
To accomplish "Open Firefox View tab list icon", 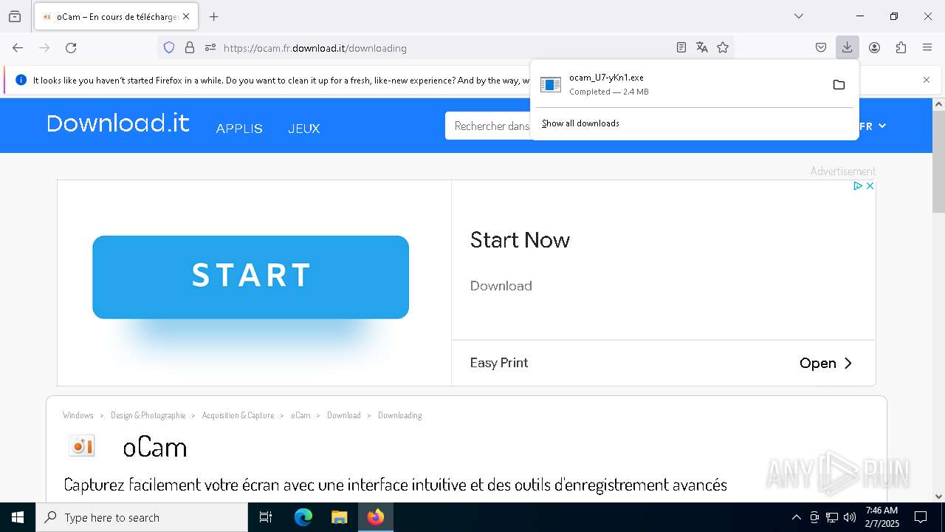I will [x=15, y=16].
